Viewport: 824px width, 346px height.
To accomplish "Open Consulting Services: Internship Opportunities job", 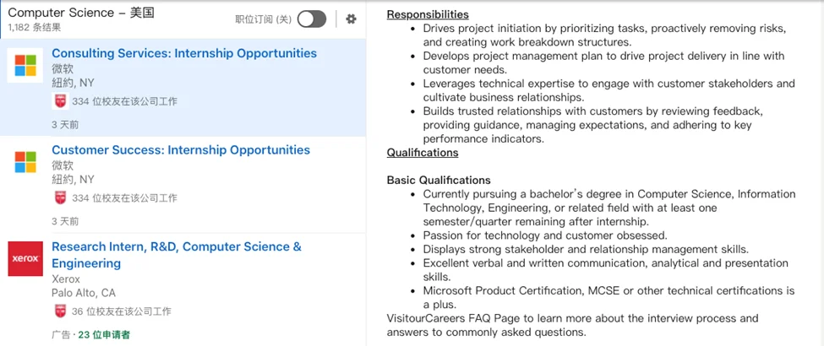I will 184,53.
